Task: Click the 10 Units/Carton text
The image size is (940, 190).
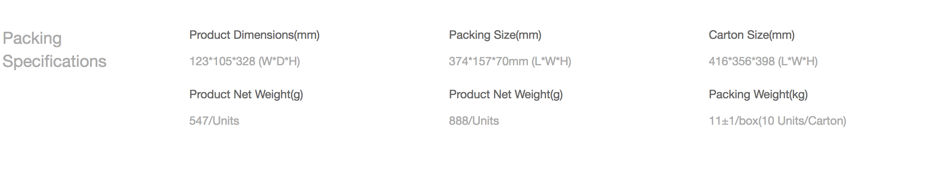Action: pyautogui.click(x=802, y=121)
